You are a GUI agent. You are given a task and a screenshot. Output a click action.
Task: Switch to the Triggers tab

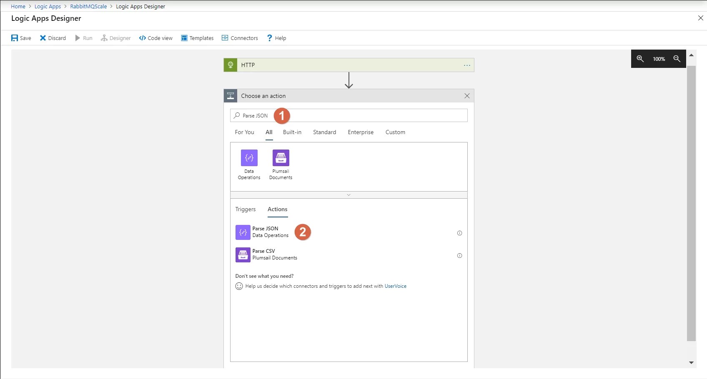point(246,209)
